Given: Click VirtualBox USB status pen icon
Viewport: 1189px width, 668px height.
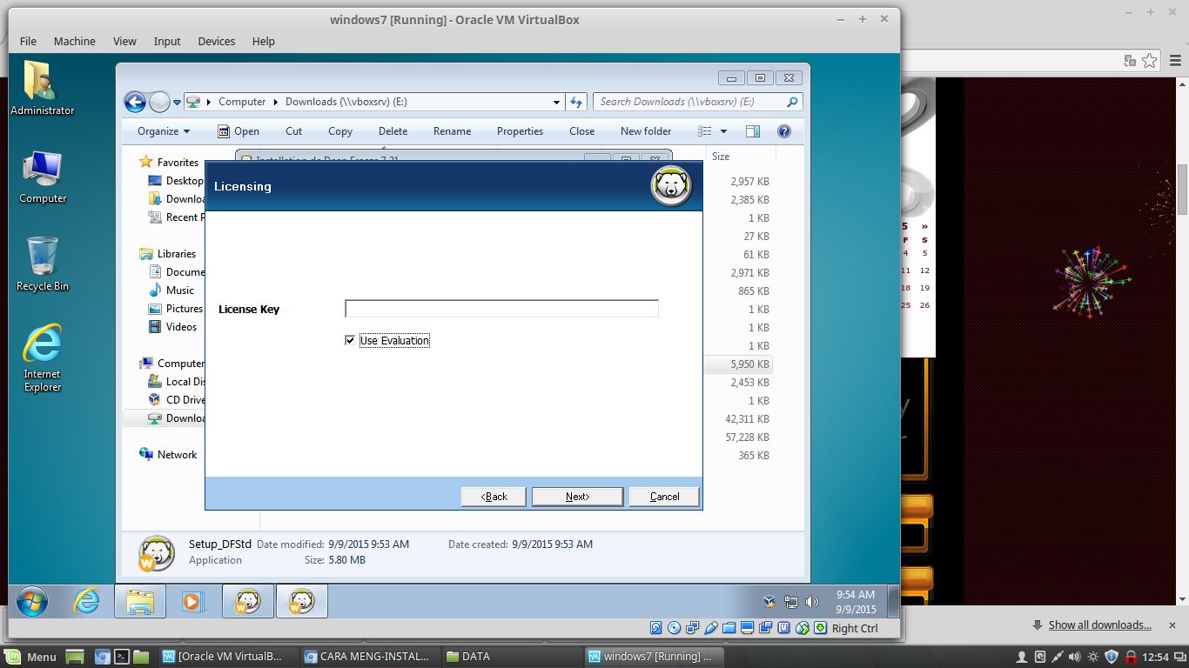Looking at the screenshot, I should [x=711, y=628].
